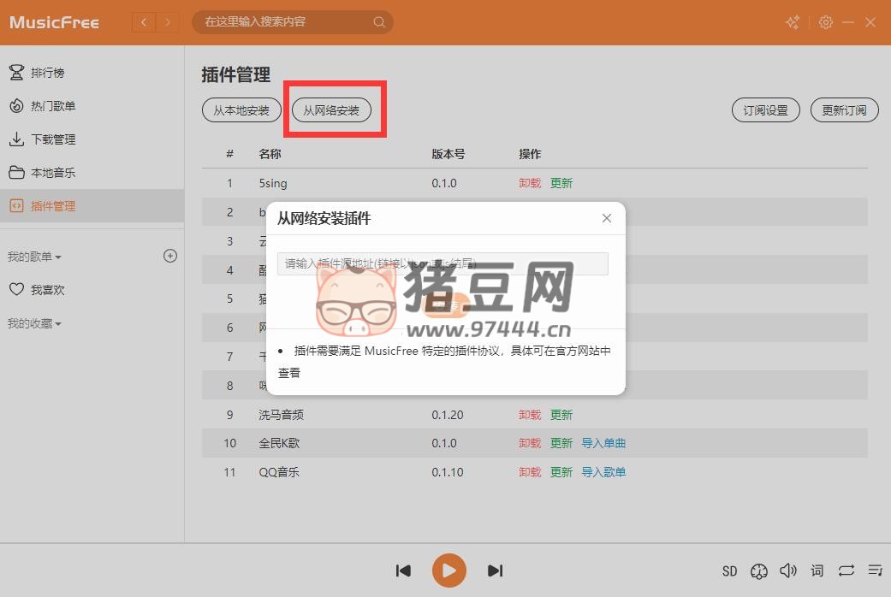Open 热门歌单 in sidebar

pyautogui.click(x=92, y=106)
